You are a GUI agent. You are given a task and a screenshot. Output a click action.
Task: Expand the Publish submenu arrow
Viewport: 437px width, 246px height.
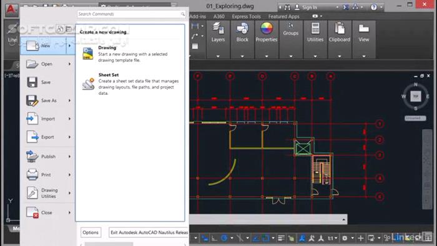tap(69, 157)
